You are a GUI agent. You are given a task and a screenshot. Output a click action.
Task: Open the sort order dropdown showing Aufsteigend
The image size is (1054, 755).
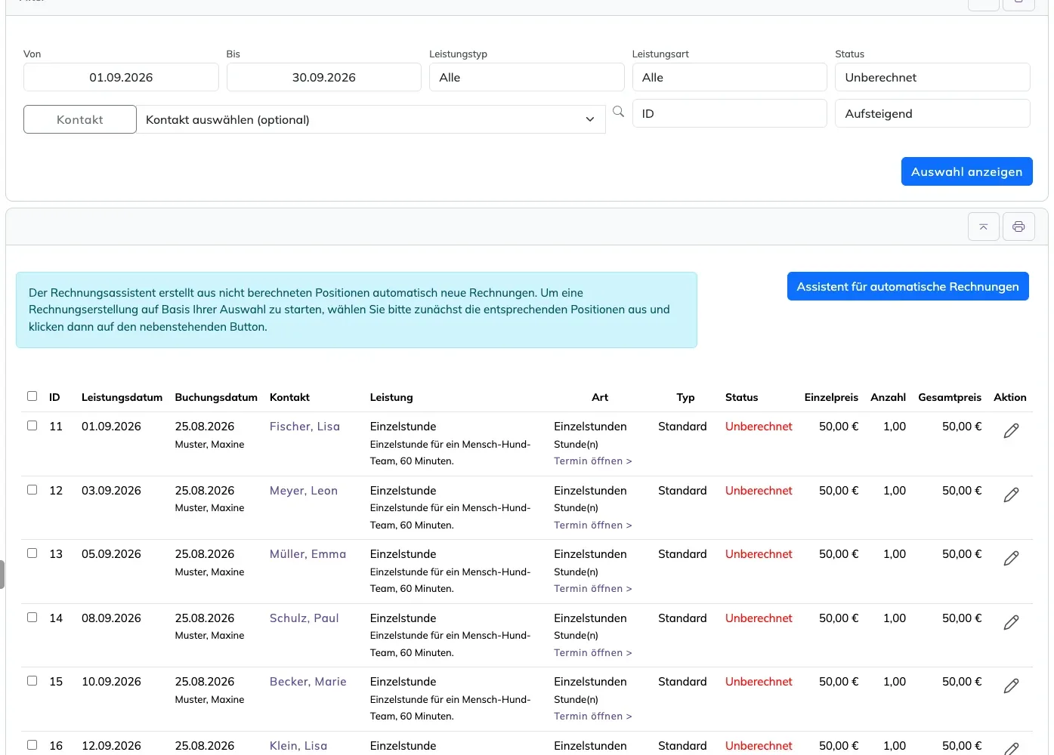pyautogui.click(x=932, y=113)
